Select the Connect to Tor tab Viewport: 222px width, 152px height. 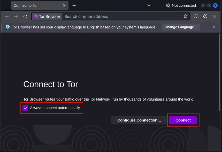[x=36, y=5]
